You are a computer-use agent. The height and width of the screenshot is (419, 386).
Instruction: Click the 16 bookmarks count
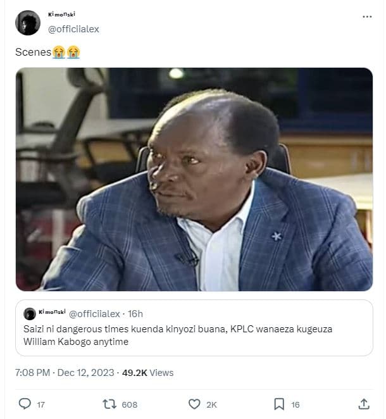click(x=296, y=404)
